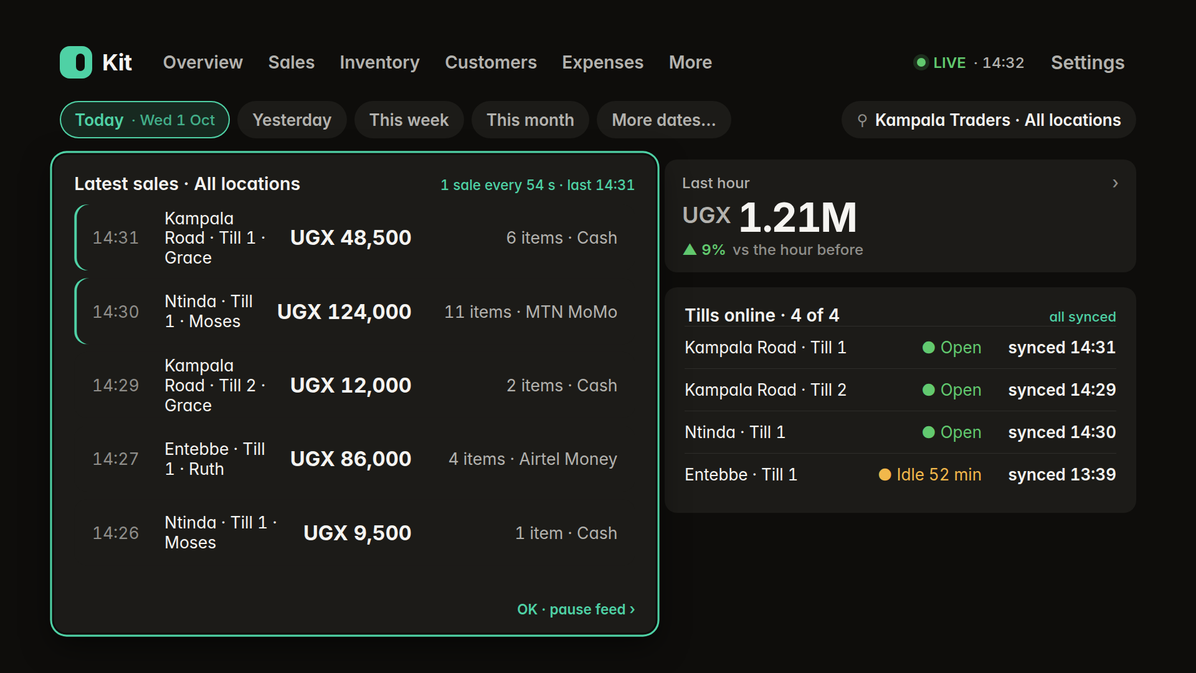Click the location pin icon
Screen dimensions: 1196x673
(862, 120)
